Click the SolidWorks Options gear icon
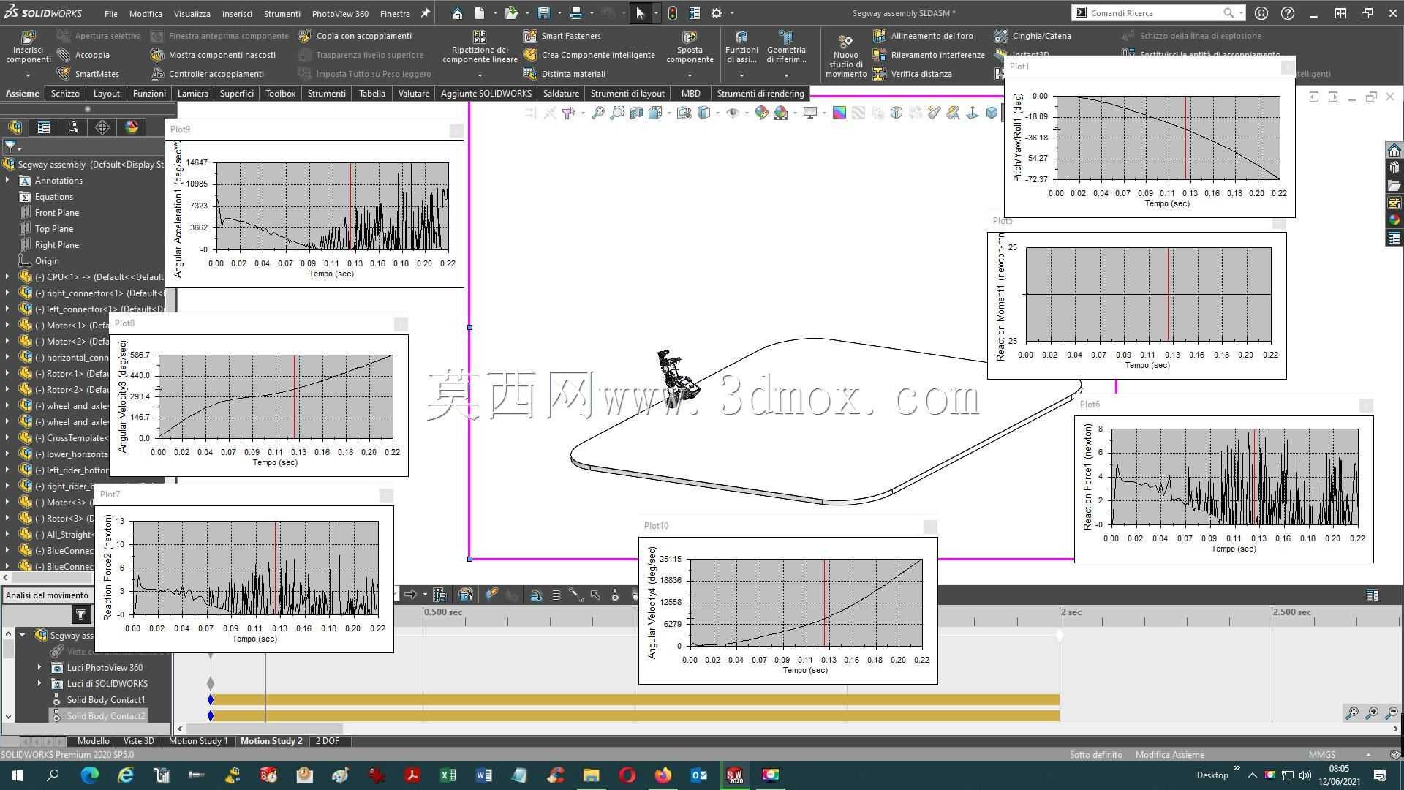This screenshot has height=790, width=1404. [x=717, y=13]
